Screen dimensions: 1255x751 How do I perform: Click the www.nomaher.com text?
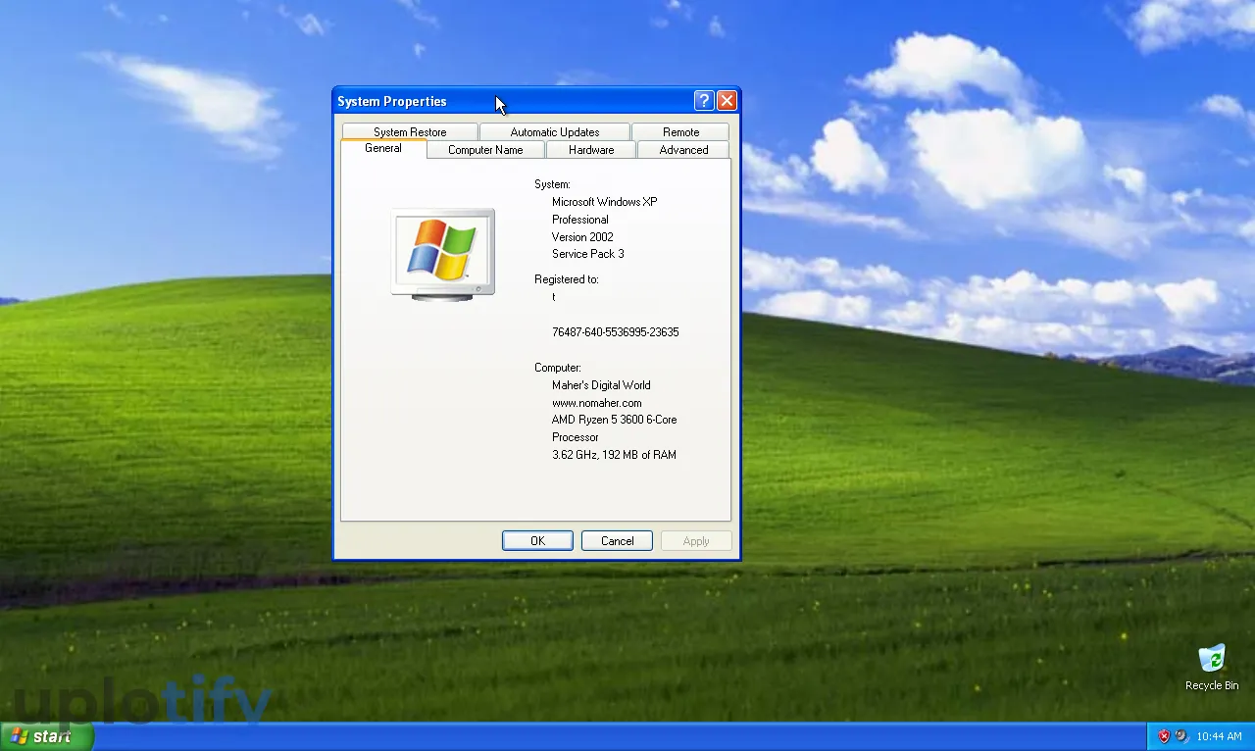(597, 403)
